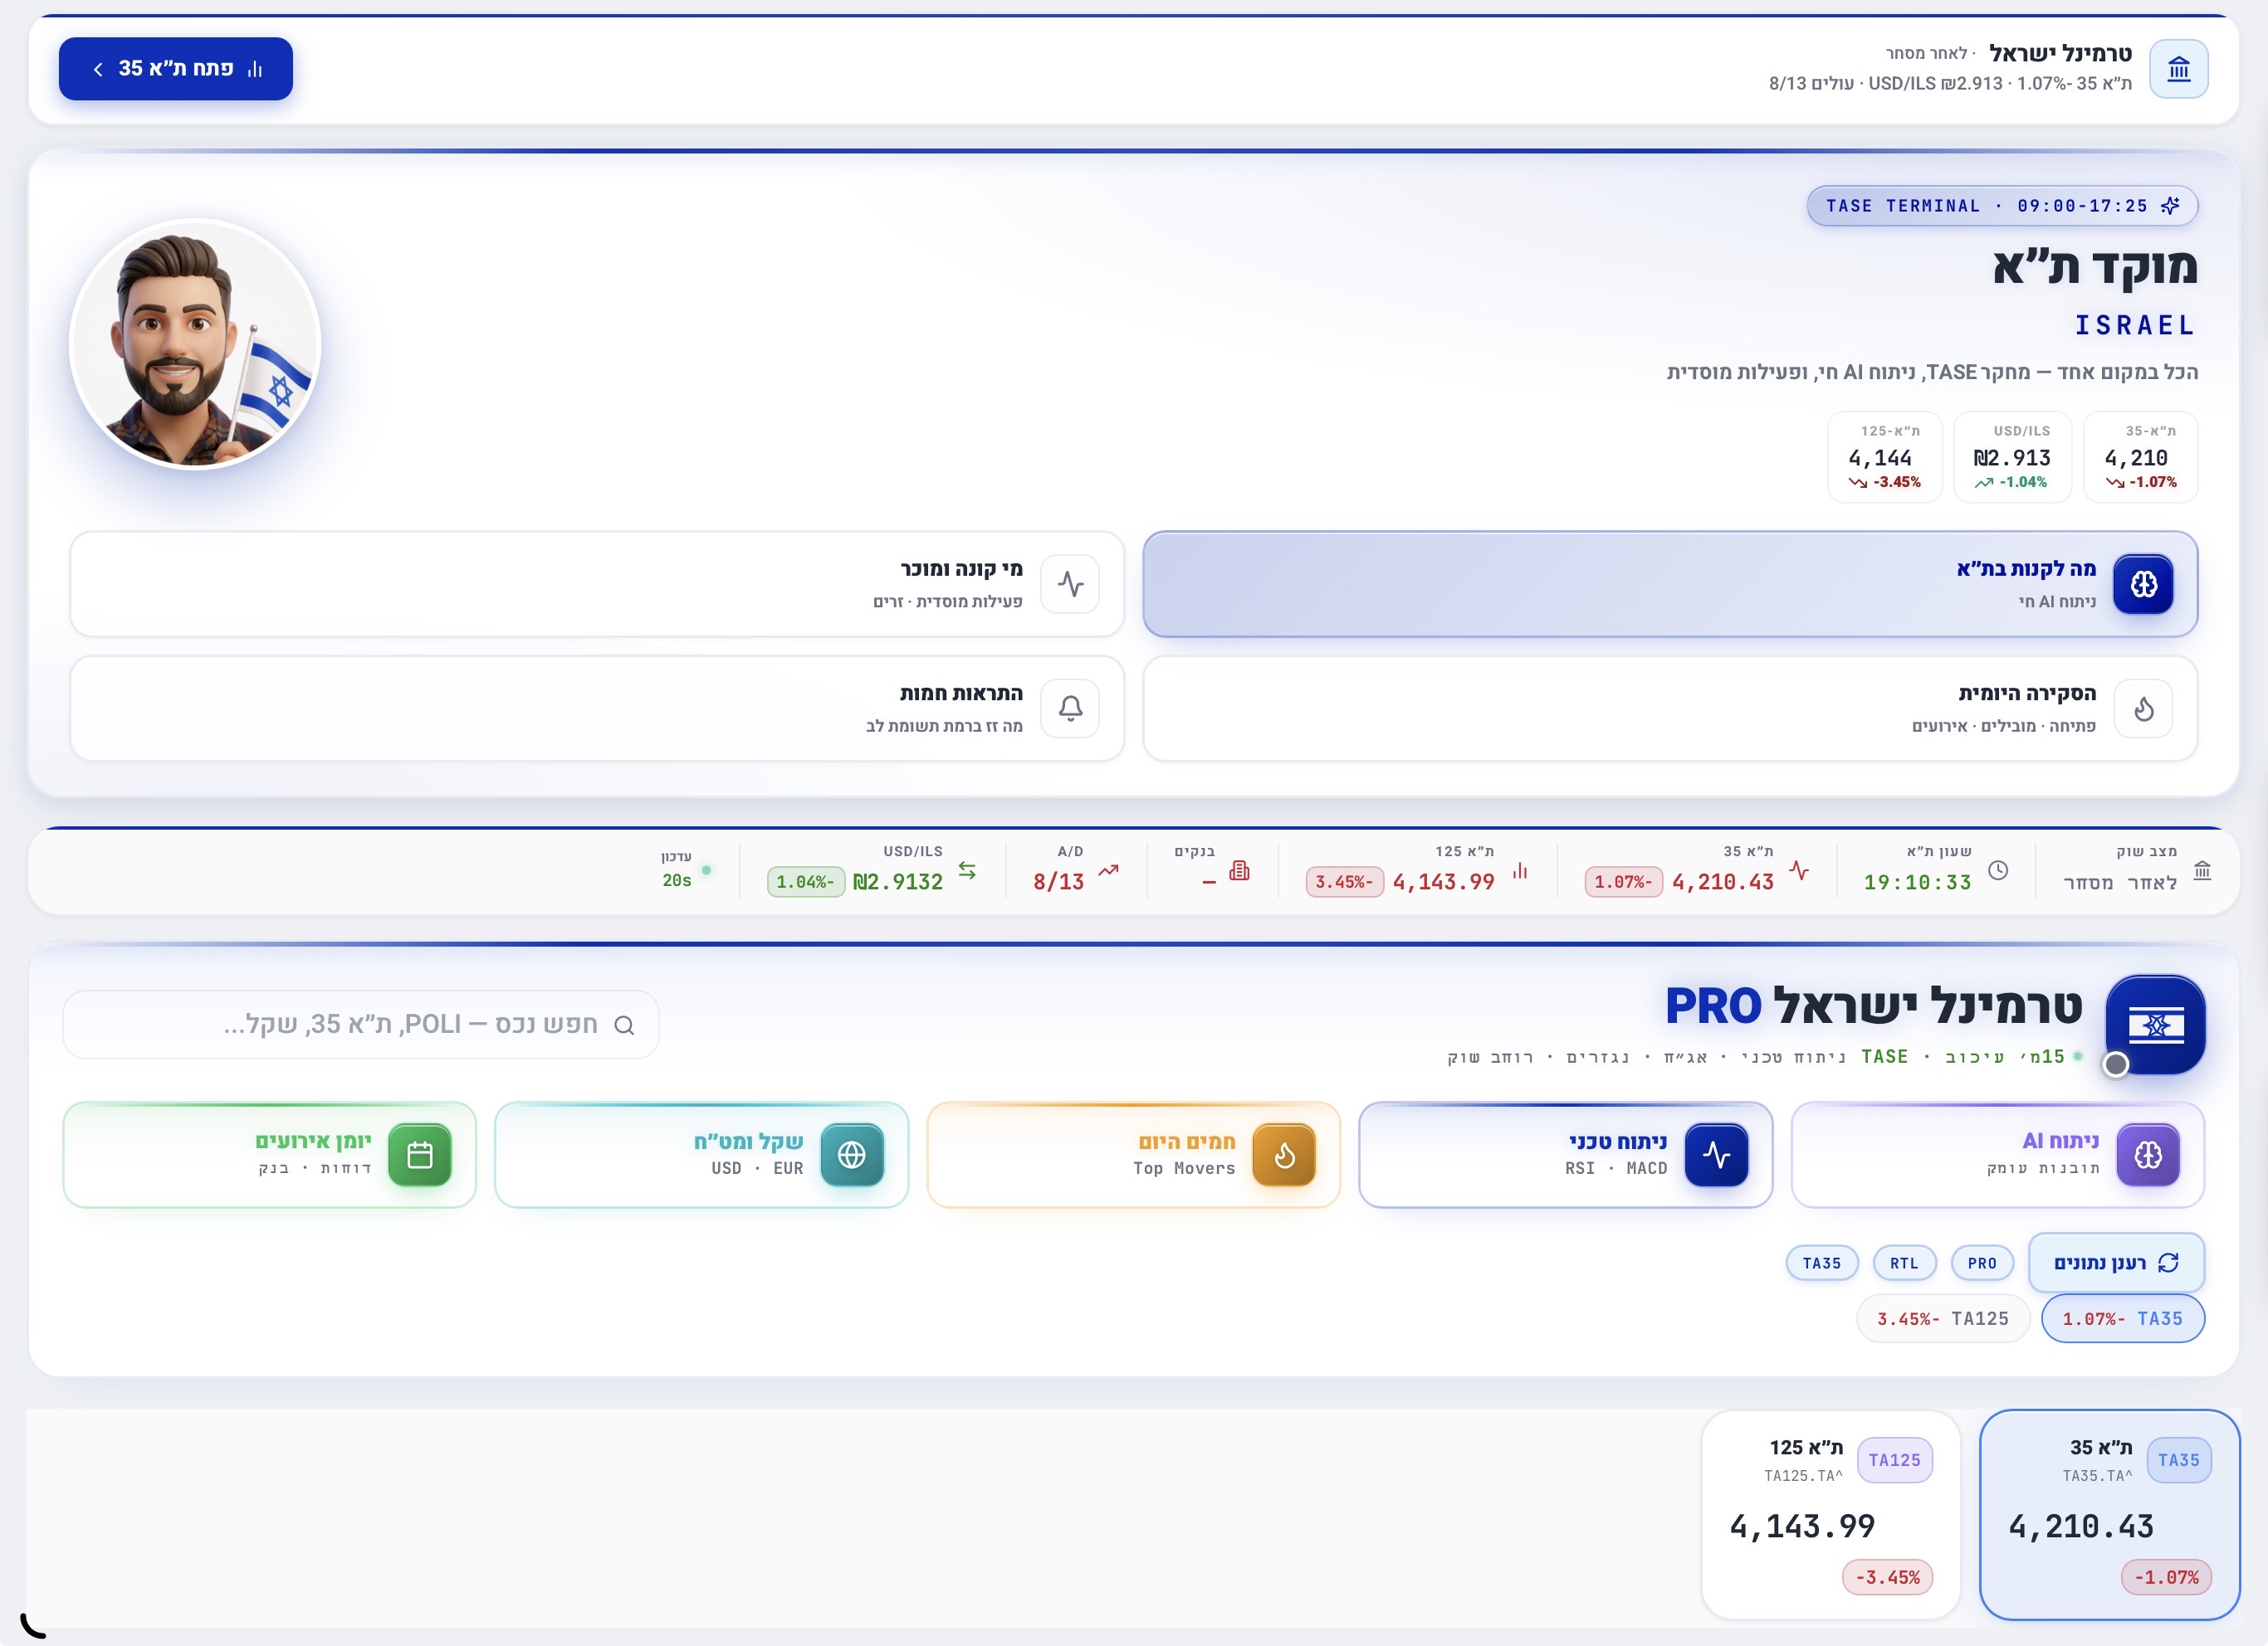The height and width of the screenshot is (1646, 2268).
Task: Open the התראות חמות card
Action: point(597,709)
